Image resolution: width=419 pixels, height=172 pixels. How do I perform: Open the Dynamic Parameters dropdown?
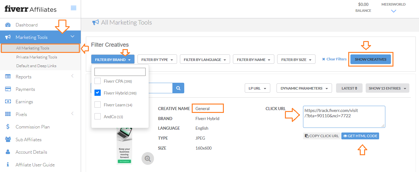304,88
